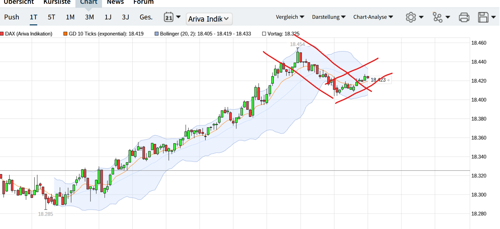Switch to the News tab
500x229 pixels.
(x=115, y=2)
